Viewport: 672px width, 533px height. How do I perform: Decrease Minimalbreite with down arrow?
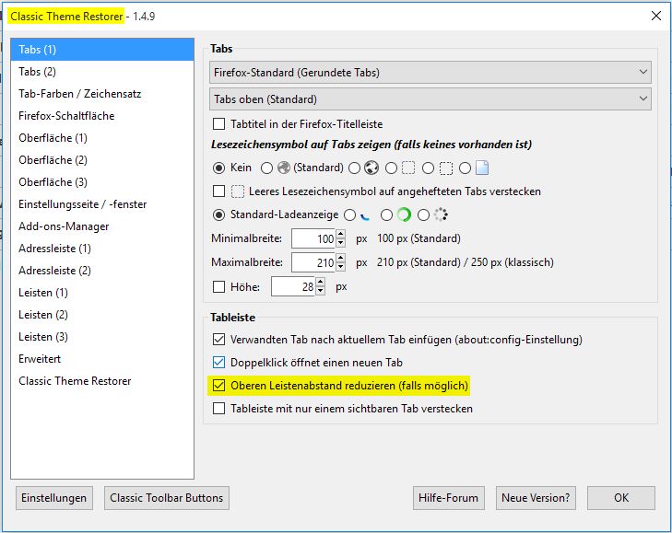point(341,243)
